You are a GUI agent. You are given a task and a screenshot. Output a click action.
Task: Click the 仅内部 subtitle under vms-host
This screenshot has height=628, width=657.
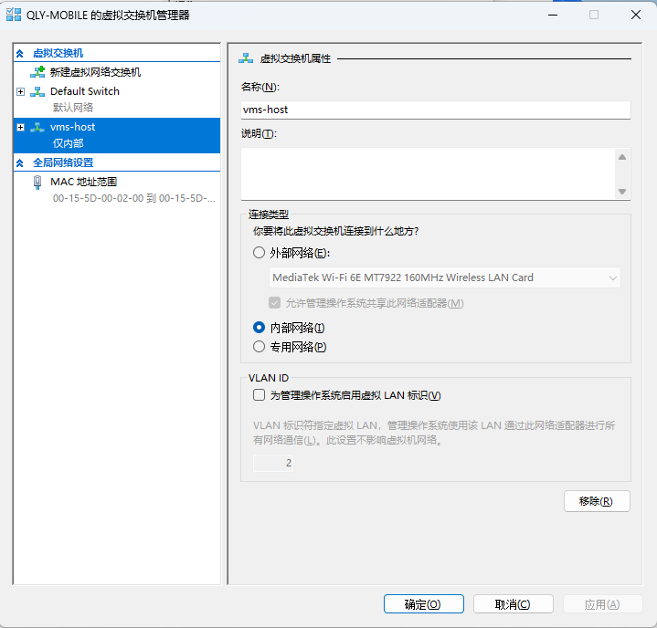click(x=68, y=143)
